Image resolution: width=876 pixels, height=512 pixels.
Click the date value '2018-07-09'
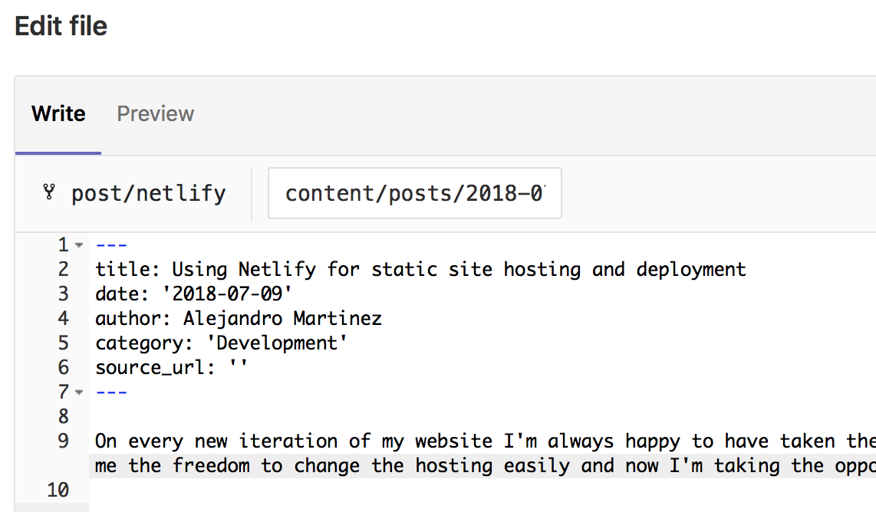coord(230,294)
